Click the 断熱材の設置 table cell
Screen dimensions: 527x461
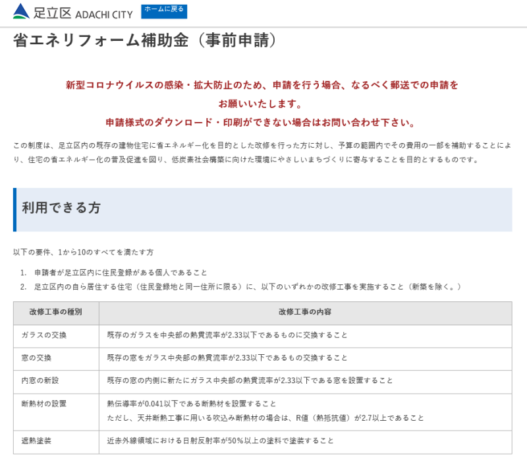click(56, 412)
